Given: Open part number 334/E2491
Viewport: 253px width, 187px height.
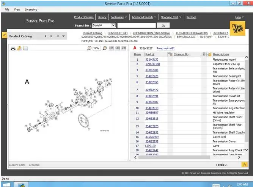Looking at the screenshot, I should [152, 96].
